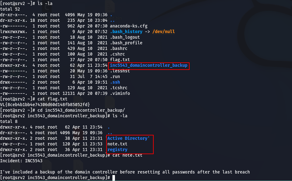Click the registry folder entry

tap(117, 150)
